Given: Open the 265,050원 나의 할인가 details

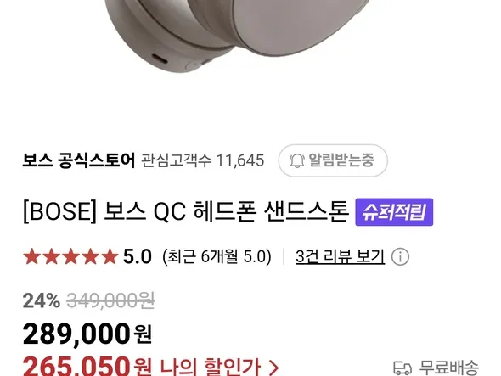Looking at the screenshot, I should point(150,367).
